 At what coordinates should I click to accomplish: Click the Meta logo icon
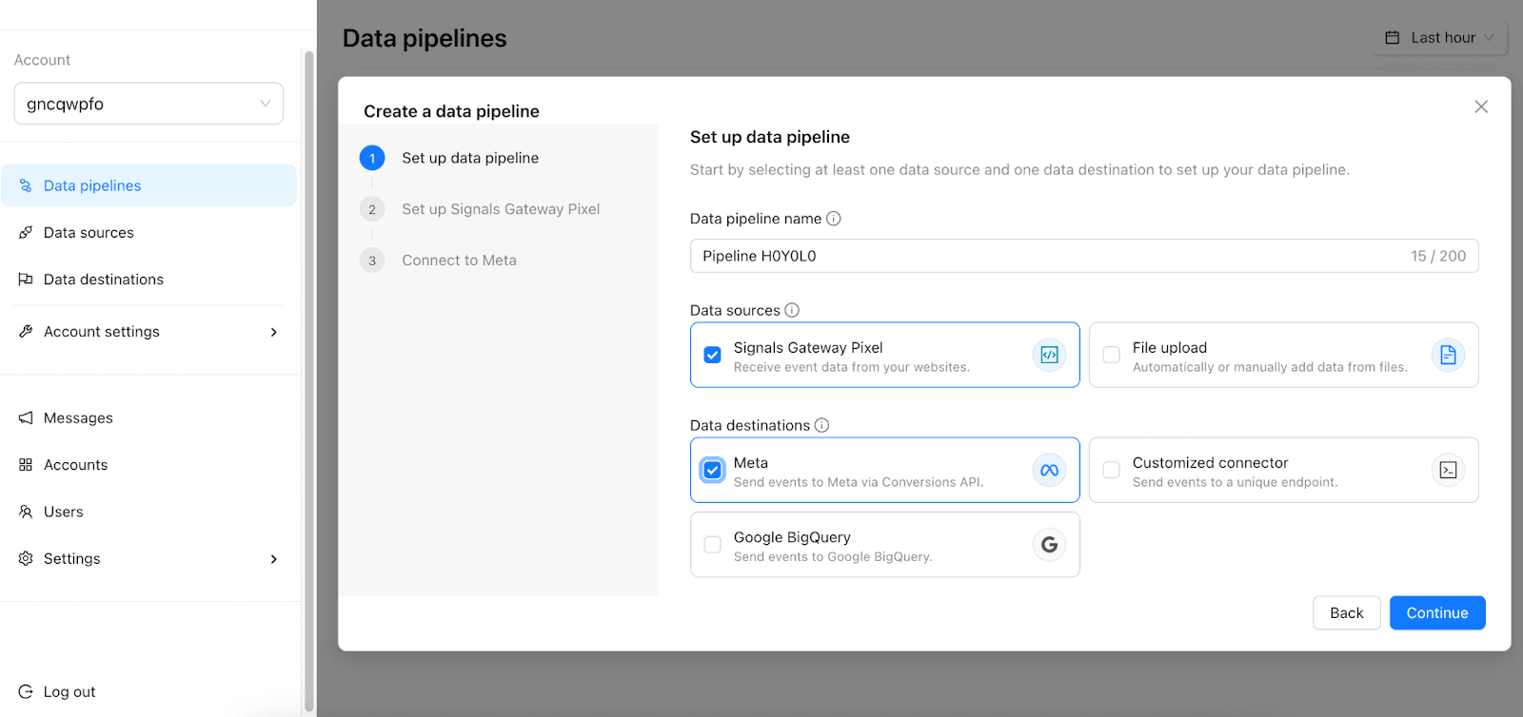1049,470
